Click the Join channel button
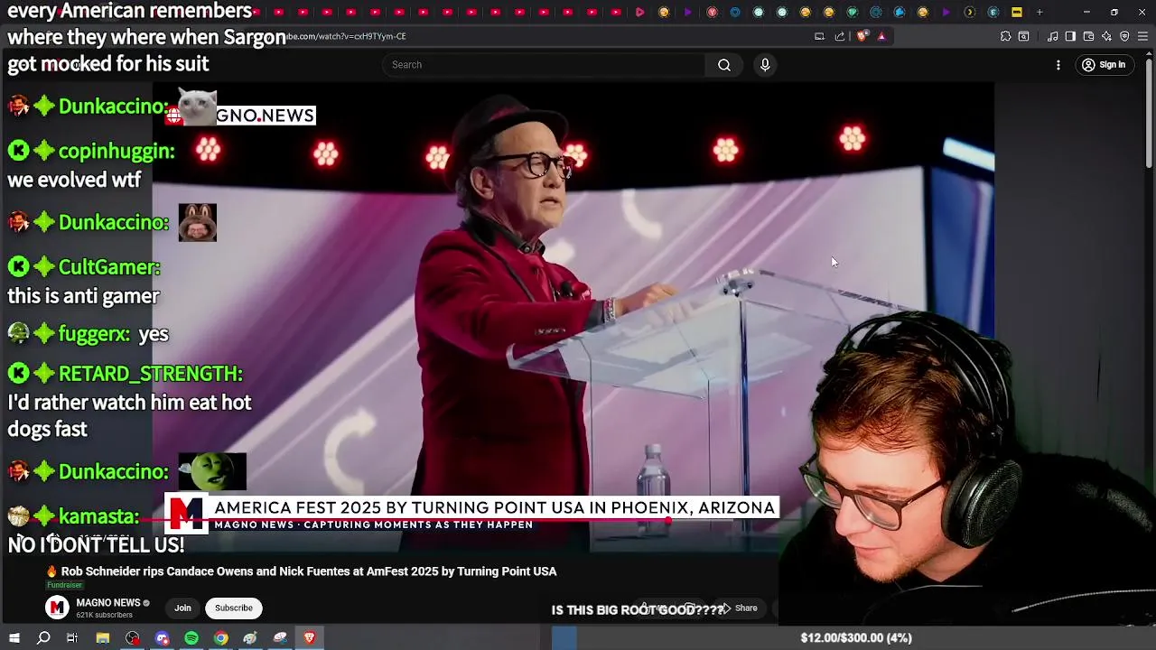The height and width of the screenshot is (650, 1156). point(182,608)
